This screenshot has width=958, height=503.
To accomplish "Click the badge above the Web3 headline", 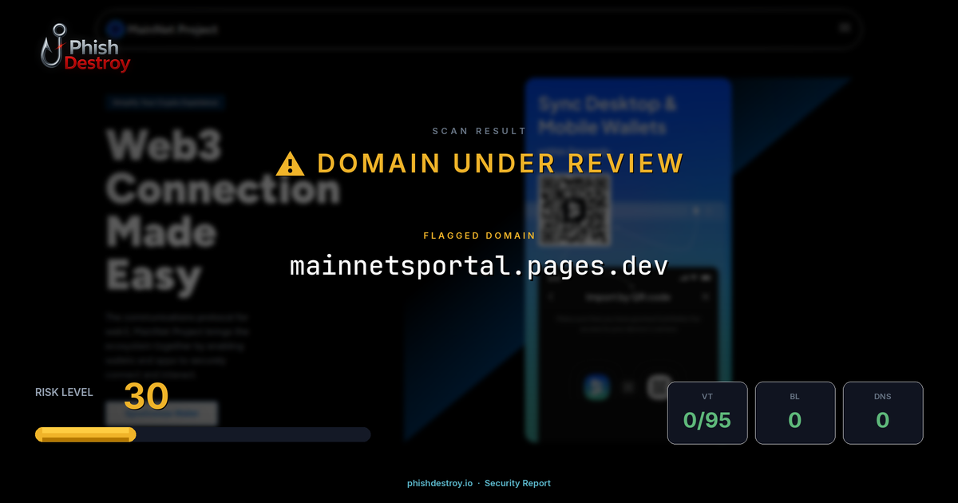I will [164, 102].
